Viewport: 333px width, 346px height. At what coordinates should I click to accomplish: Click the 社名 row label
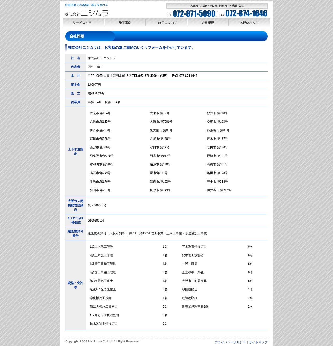coord(75,58)
